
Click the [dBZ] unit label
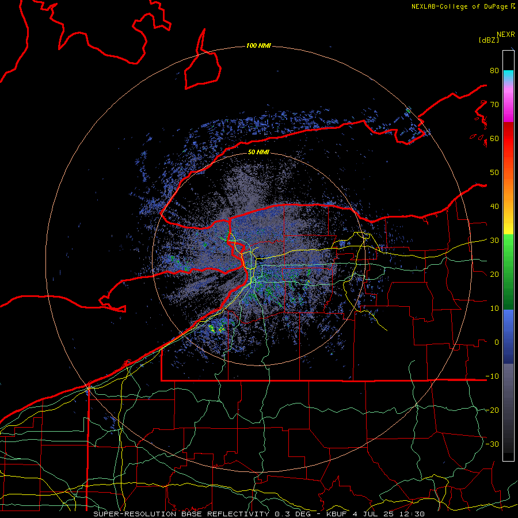[489, 40]
